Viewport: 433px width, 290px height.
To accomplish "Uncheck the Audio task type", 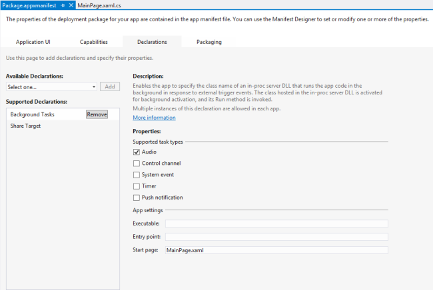I will (x=137, y=152).
